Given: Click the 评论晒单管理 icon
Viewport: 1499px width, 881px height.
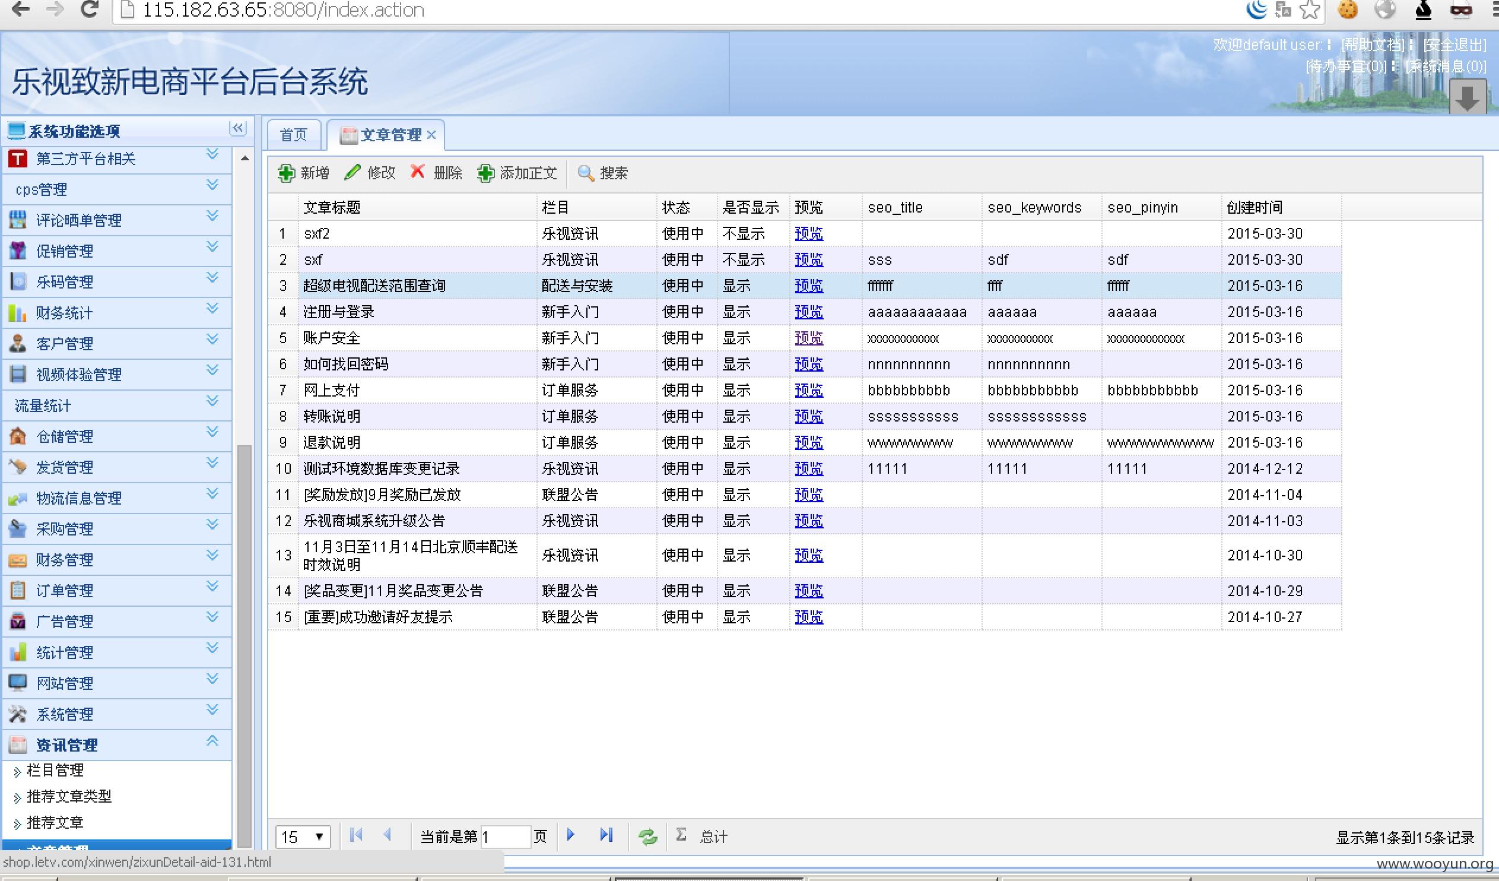Looking at the screenshot, I should (18, 220).
